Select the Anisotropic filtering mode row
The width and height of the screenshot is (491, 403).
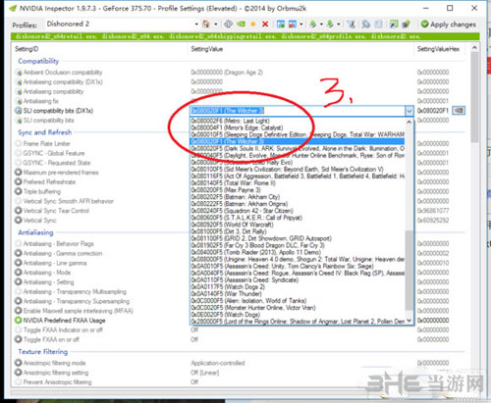[x=239, y=363]
